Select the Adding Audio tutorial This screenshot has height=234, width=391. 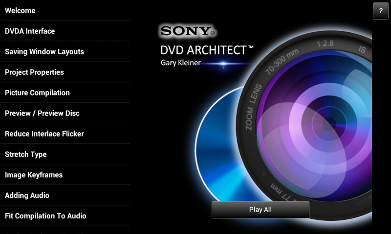[x=65, y=195]
